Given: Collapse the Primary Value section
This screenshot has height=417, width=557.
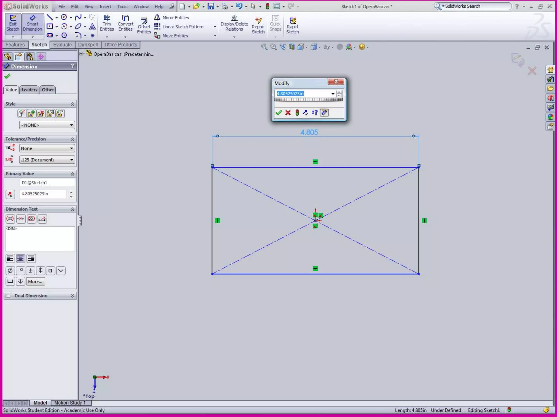Looking at the screenshot, I should tap(72, 174).
